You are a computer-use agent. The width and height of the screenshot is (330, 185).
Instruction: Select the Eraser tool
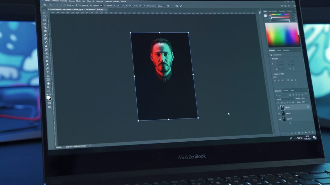[46, 53]
